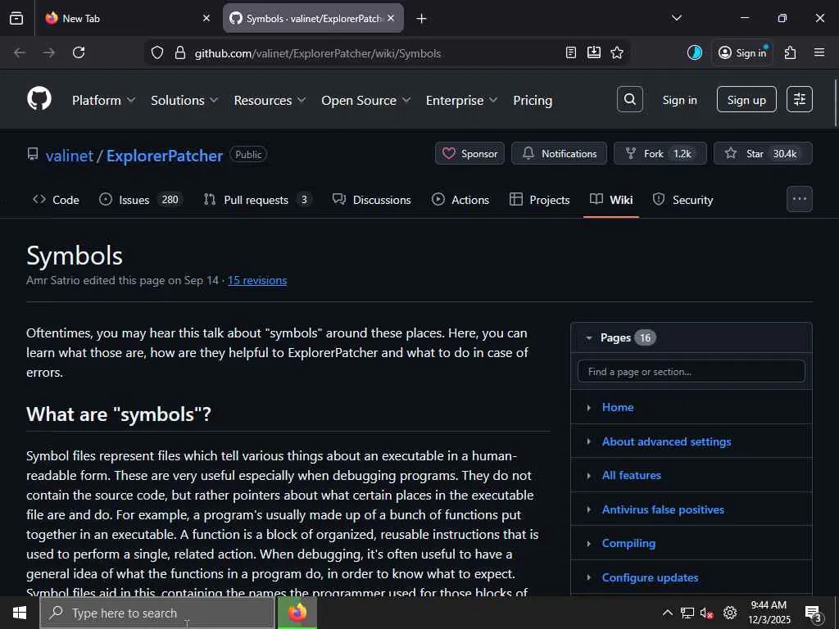This screenshot has width=839, height=629.
Task: Open Windows Start menu
Action: click(x=20, y=613)
